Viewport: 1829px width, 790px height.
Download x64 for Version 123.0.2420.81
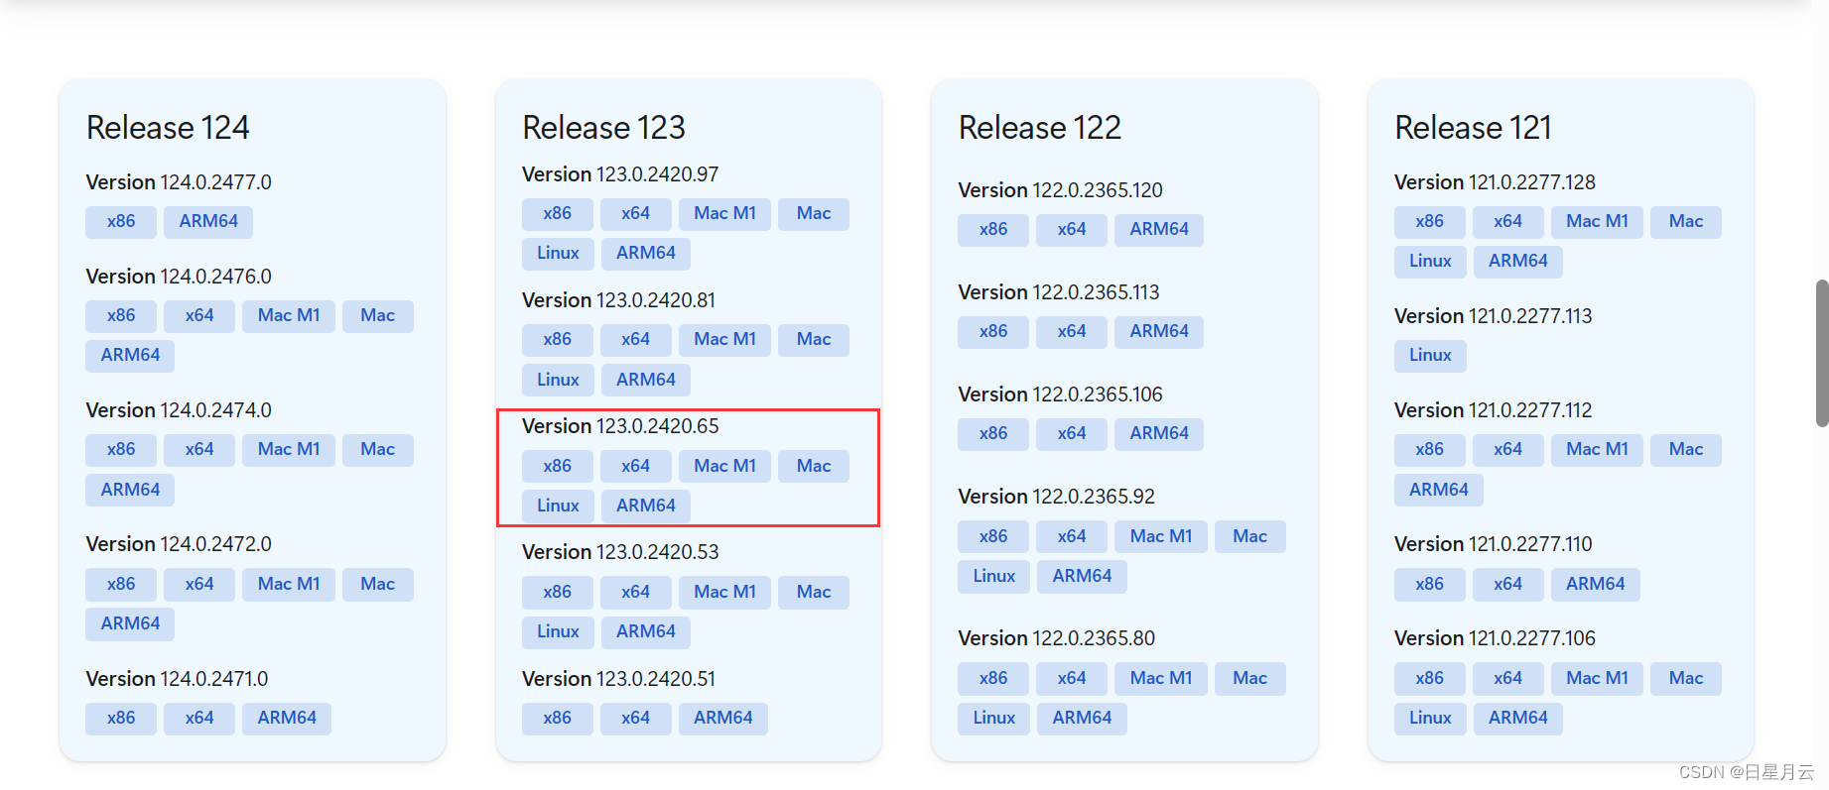coord(636,340)
